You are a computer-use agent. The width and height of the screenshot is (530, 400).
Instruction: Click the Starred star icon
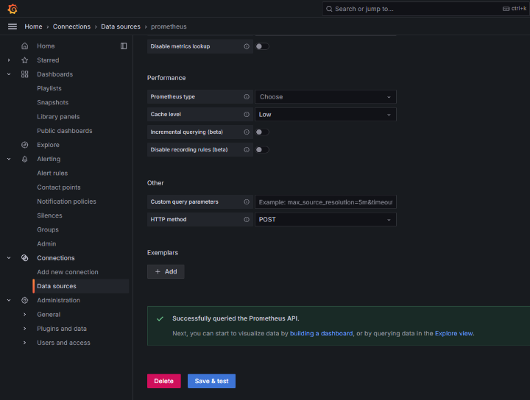pos(25,60)
